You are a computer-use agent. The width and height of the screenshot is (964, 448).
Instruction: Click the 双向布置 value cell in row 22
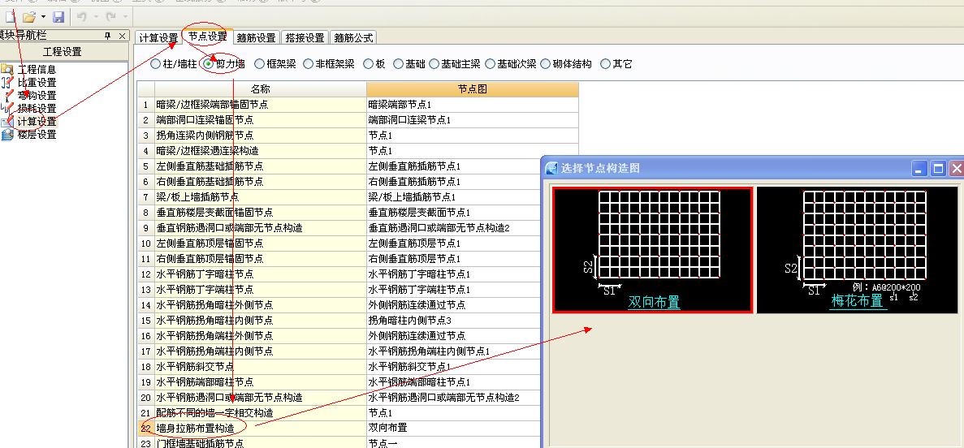454,428
